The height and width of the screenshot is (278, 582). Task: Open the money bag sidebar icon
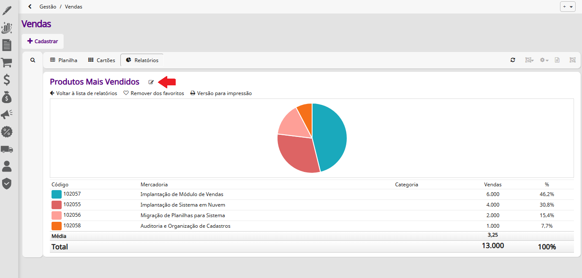coord(6,97)
